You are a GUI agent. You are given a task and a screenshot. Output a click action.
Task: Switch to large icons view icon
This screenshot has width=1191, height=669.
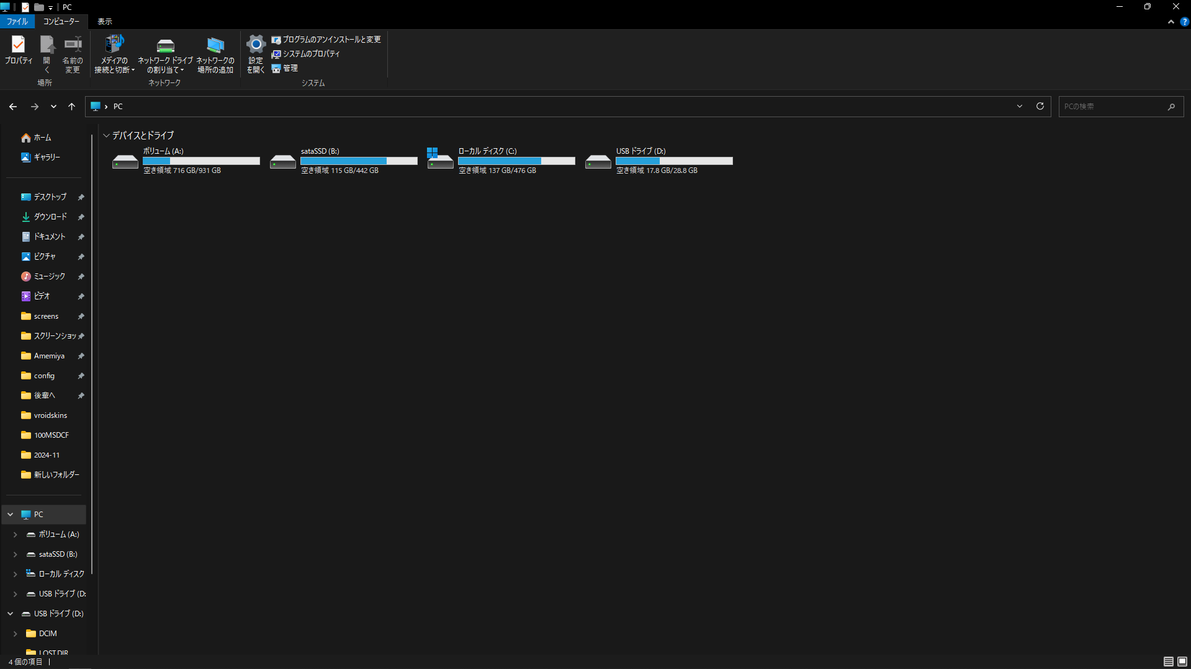click(x=1182, y=662)
